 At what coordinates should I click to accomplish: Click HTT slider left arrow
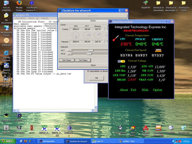(69, 51)
